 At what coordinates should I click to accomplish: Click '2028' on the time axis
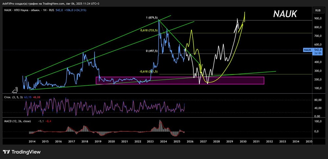(216, 141)
